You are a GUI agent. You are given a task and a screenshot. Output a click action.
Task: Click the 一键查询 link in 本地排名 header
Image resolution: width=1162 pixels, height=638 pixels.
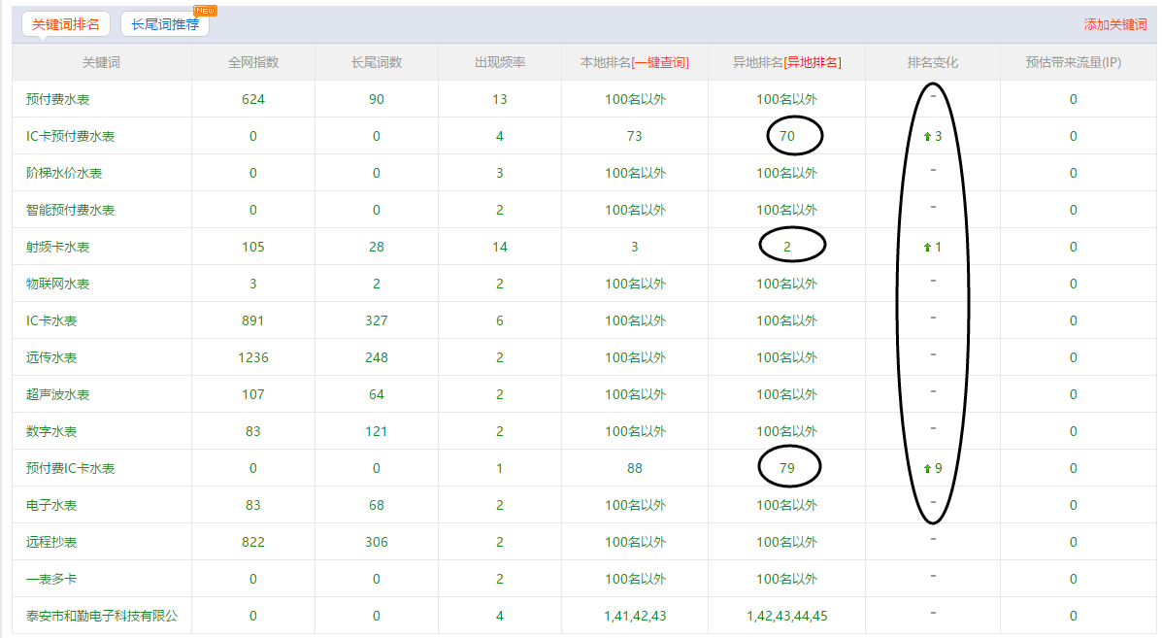[x=660, y=62]
